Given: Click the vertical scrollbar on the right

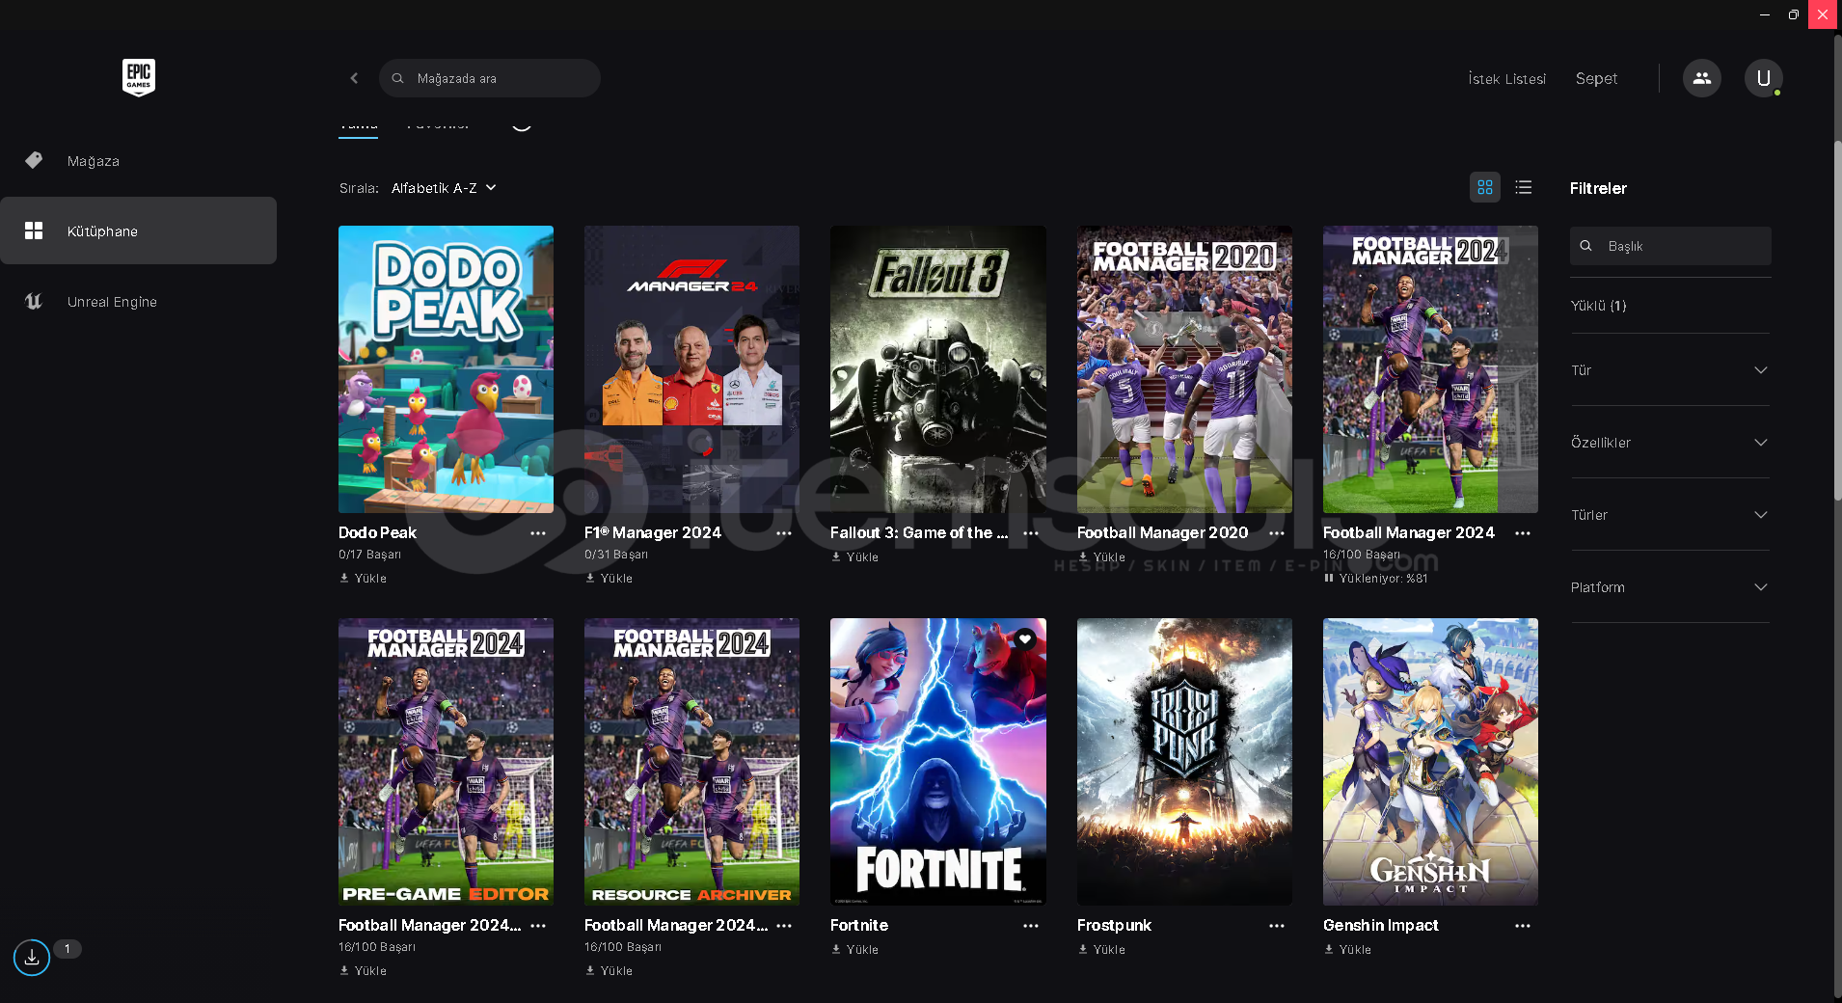Looking at the screenshot, I should [1837, 320].
